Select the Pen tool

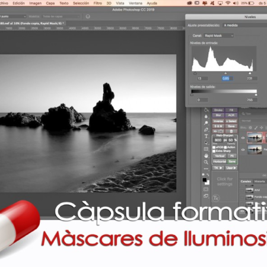click(206, 130)
